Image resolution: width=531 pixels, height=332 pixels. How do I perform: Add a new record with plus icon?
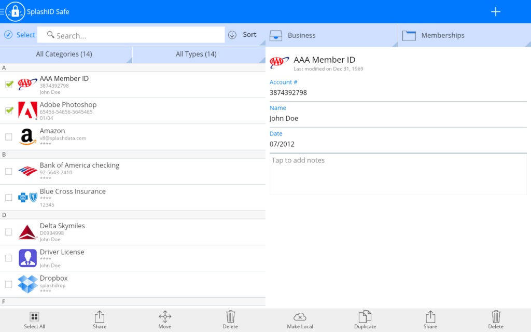[495, 12]
